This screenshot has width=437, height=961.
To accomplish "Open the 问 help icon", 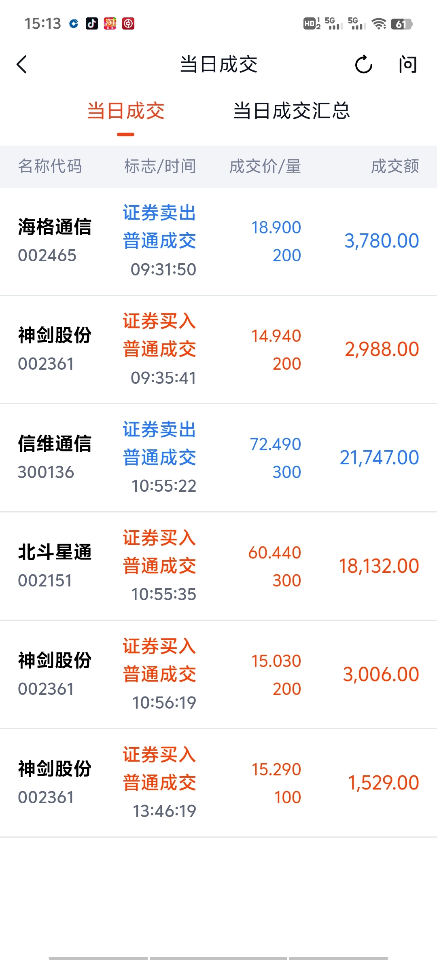I will tap(407, 64).
